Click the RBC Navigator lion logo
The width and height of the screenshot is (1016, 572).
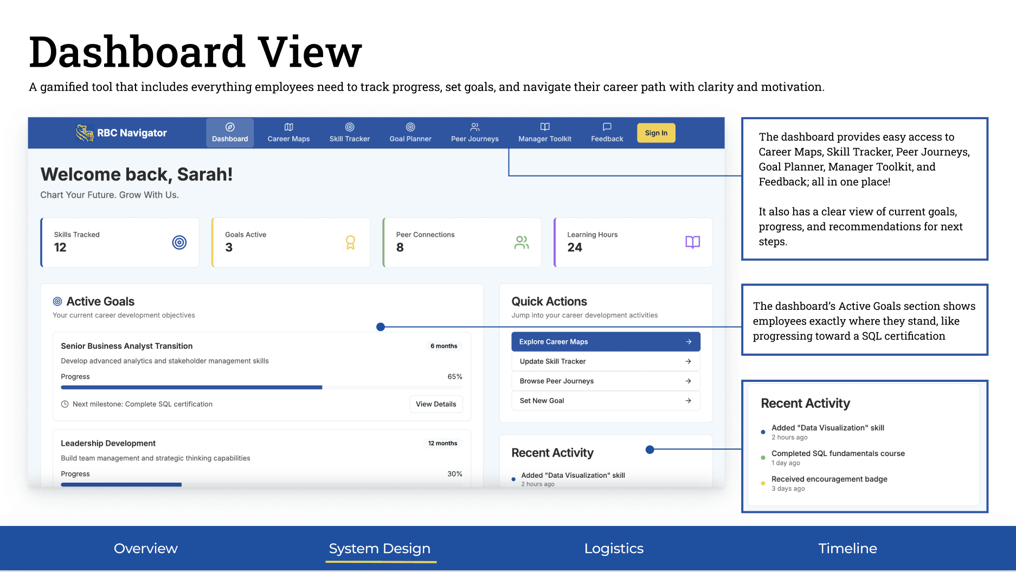coord(85,133)
